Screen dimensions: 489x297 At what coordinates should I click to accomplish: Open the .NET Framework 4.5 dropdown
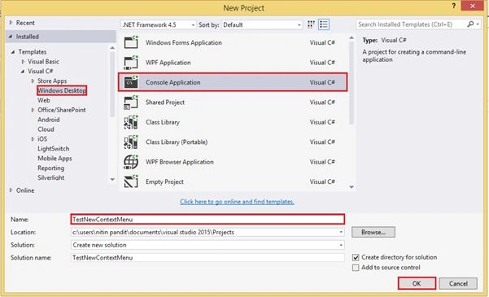[159, 24]
